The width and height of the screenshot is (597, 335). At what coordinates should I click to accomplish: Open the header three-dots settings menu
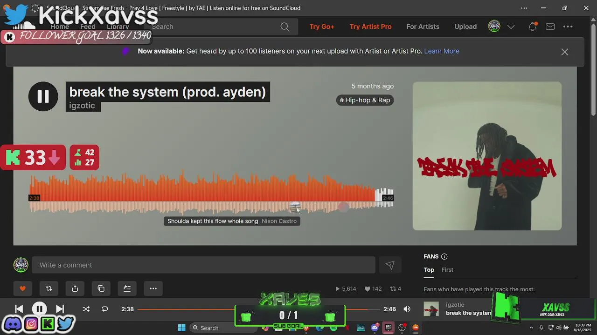[x=568, y=27]
